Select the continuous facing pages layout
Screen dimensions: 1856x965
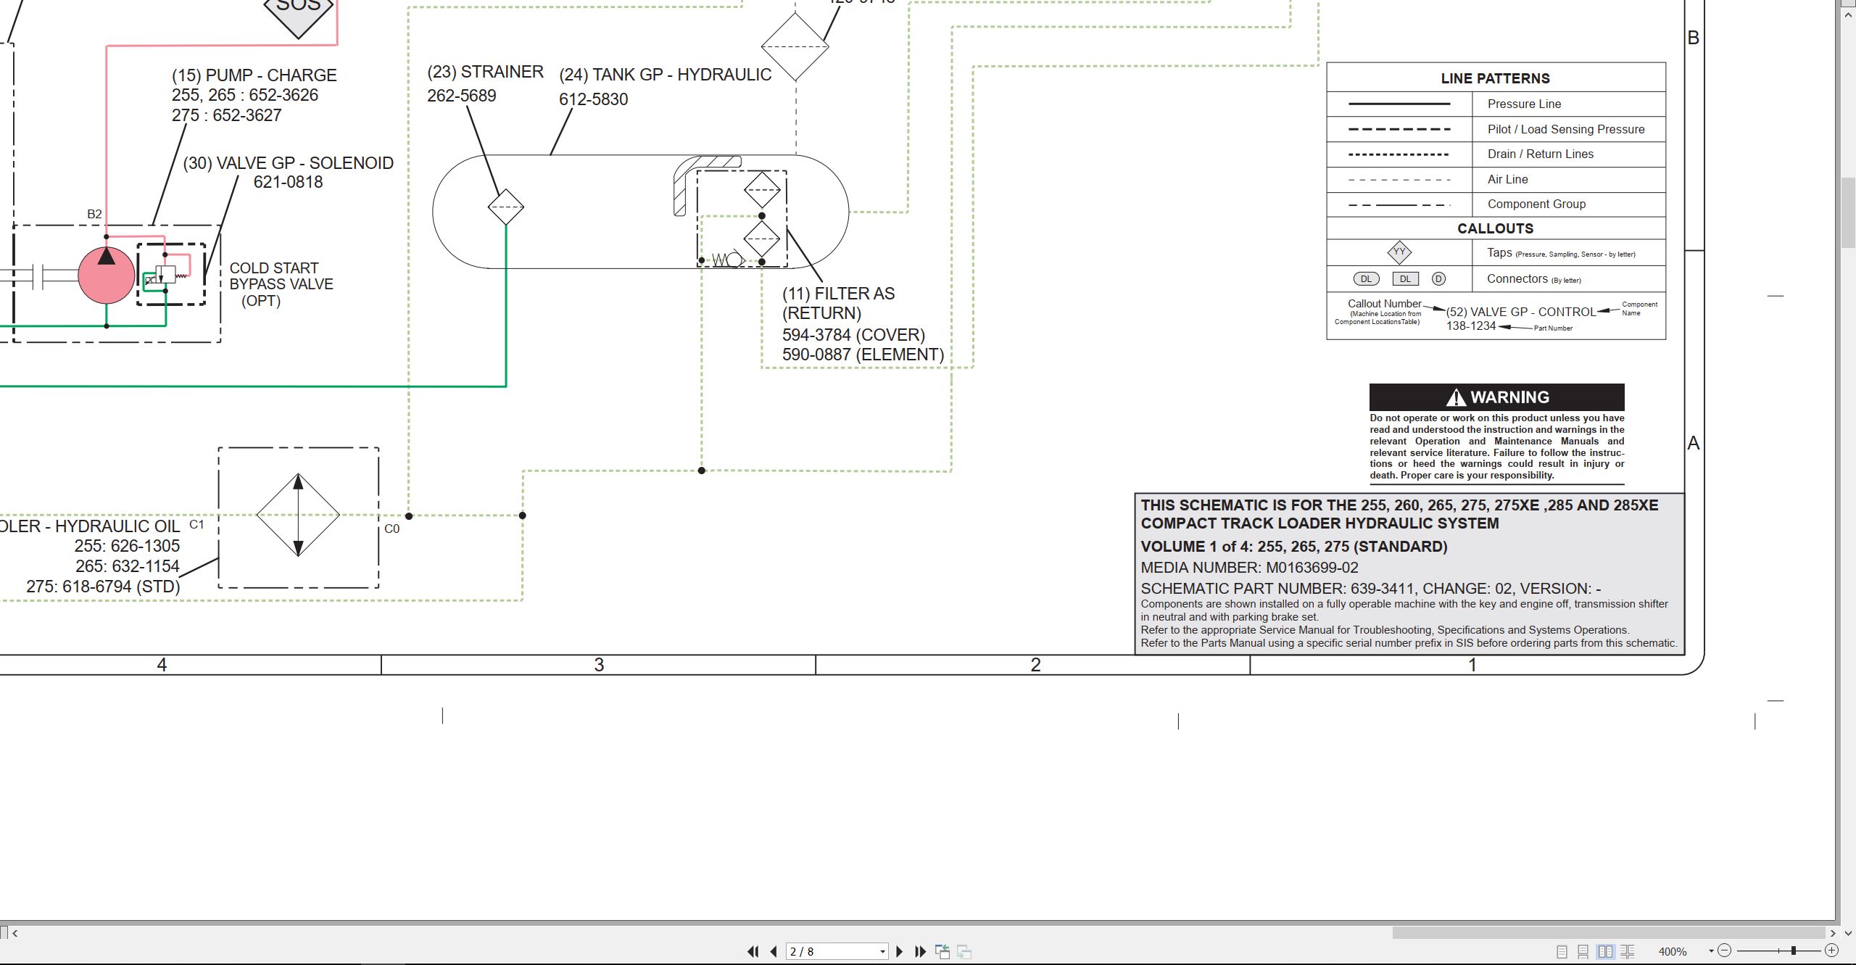pos(1628,951)
